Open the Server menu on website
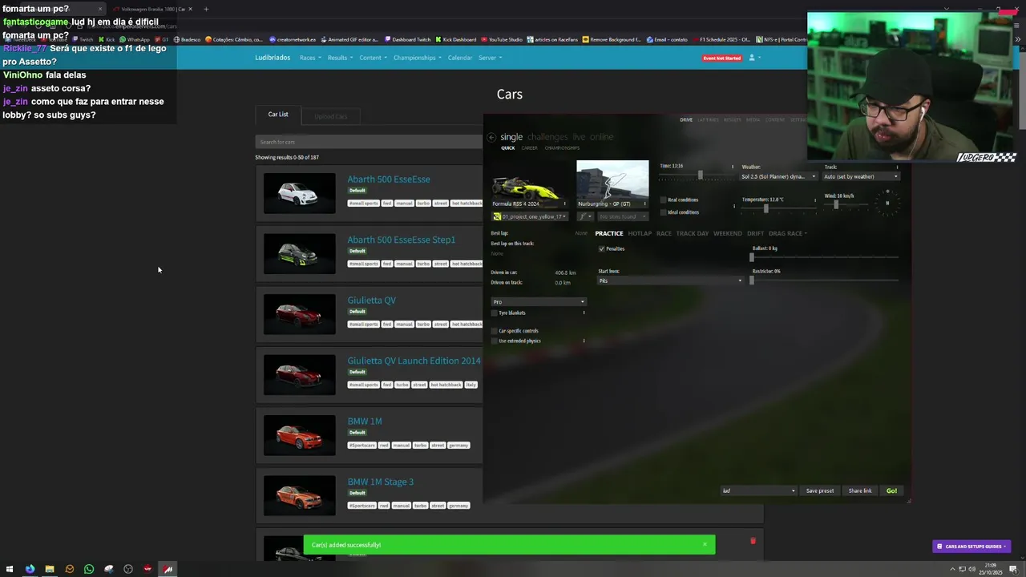Screen dimensions: 1026x577 click(490, 58)
